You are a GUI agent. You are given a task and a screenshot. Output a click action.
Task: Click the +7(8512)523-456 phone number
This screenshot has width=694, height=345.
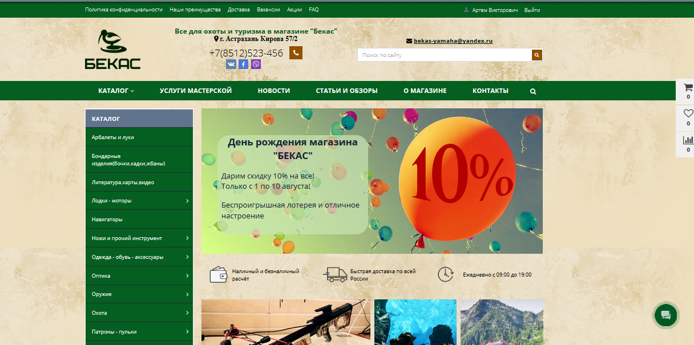[x=246, y=53]
